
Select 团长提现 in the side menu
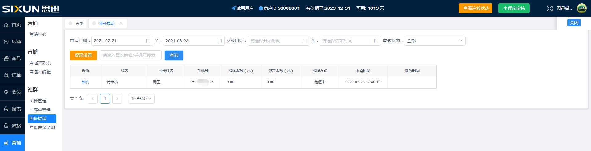pos(42,119)
